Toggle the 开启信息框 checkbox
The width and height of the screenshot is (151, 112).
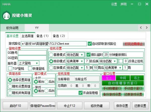(x=81, y=93)
